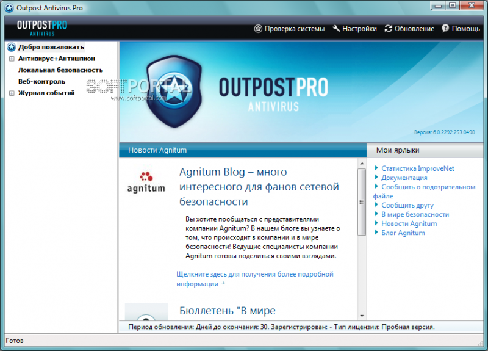Minimize the Outpost Antivirus Pro window
488x351 pixels.
pyautogui.click(x=439, y=5)
